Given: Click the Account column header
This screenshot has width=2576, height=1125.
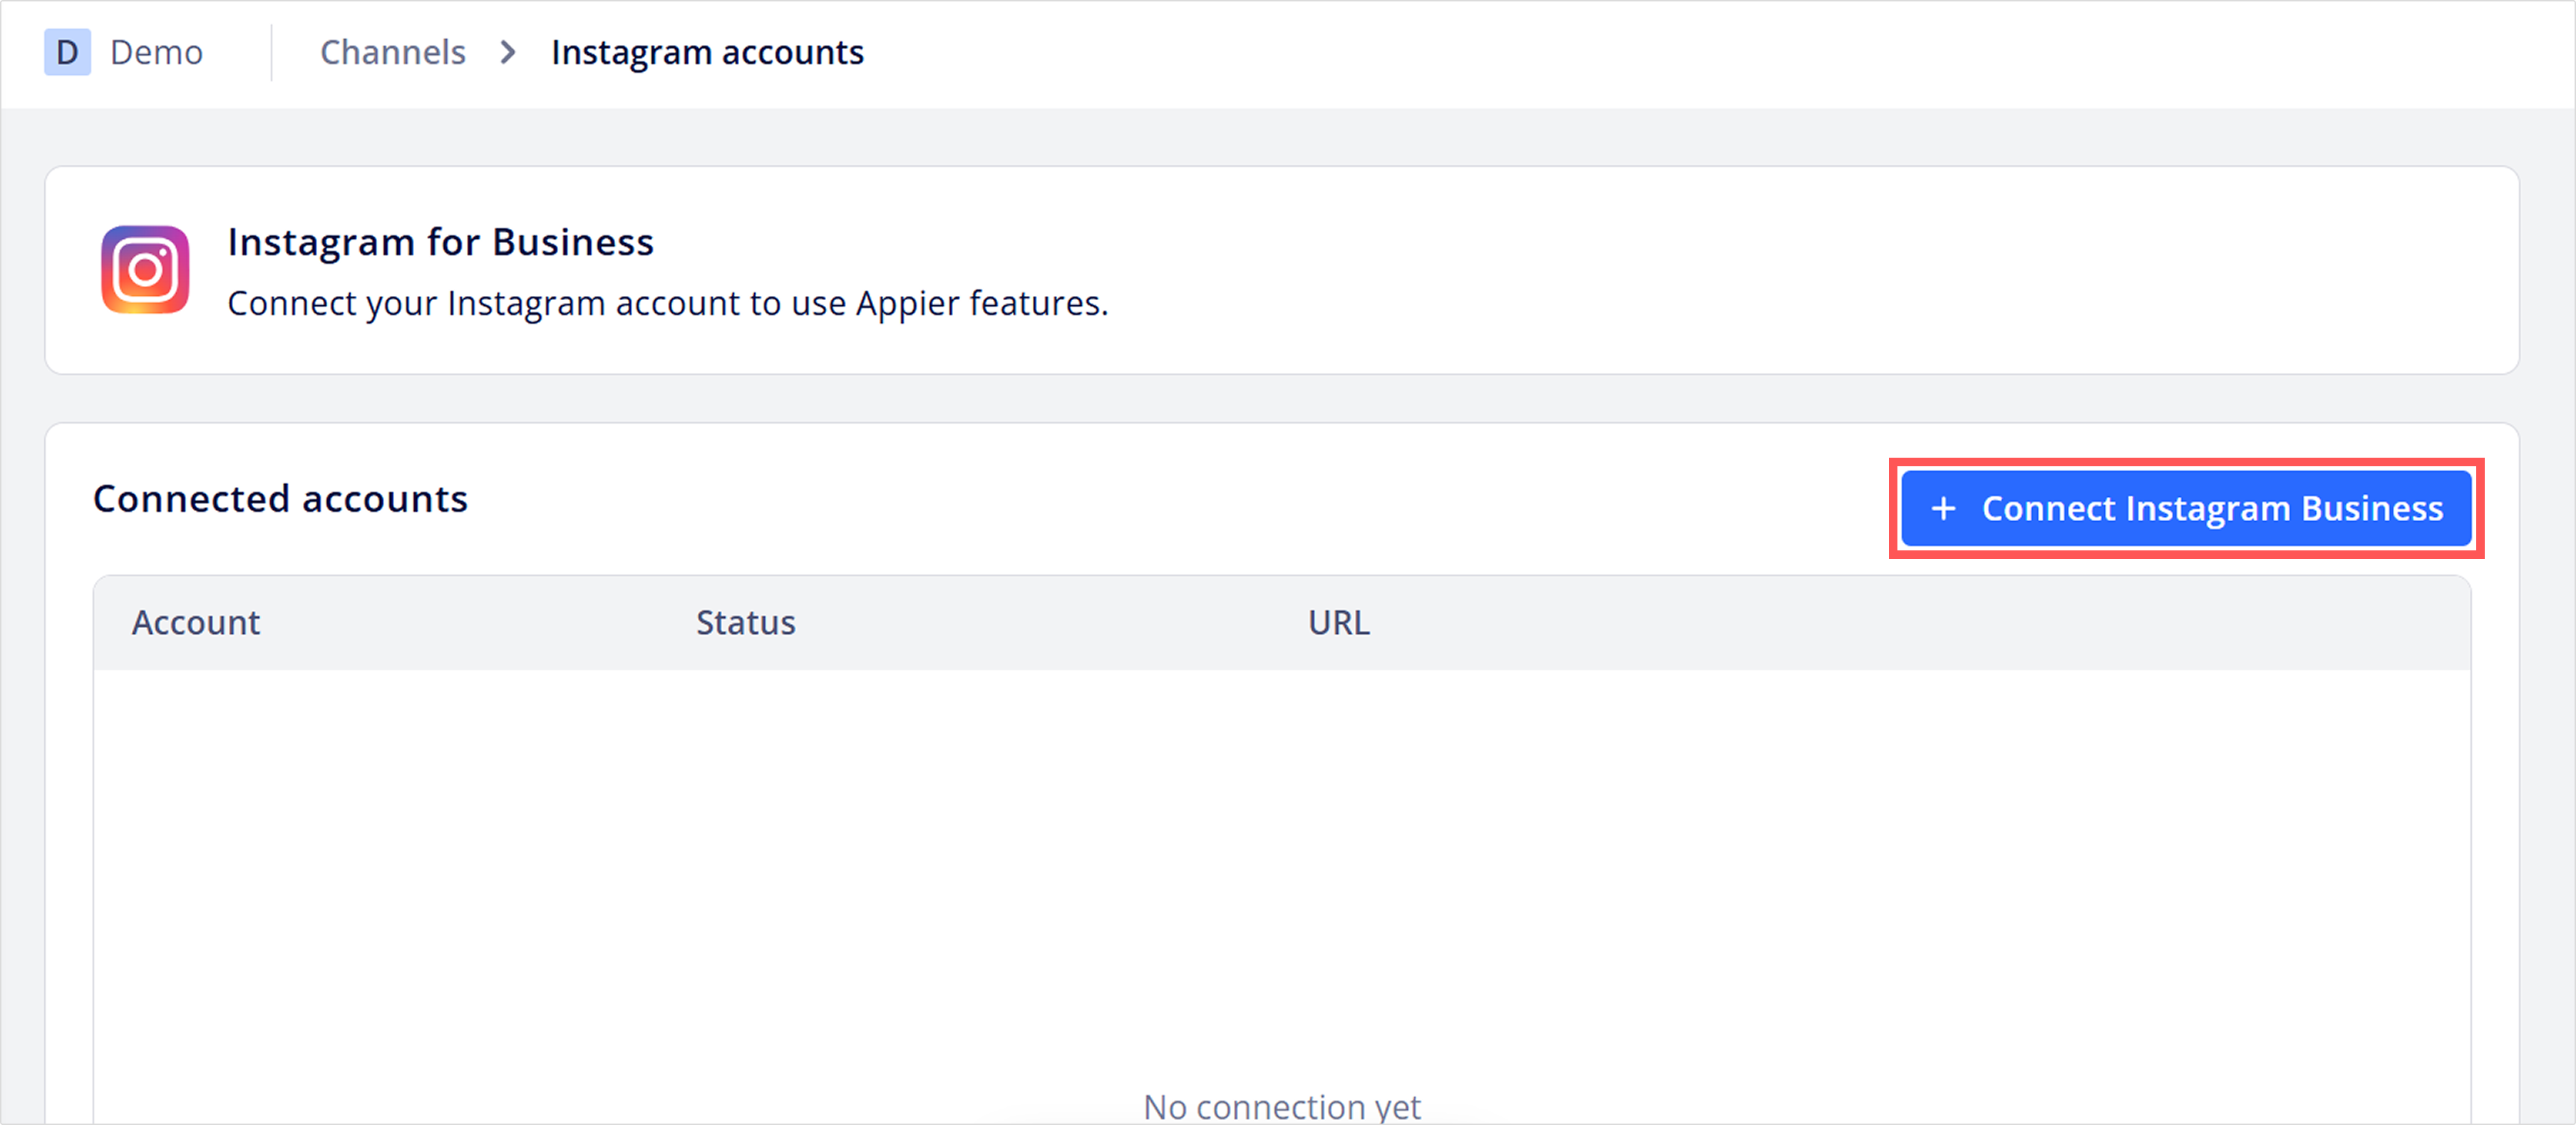Looking at the screenshot, I should (x=196, y=623).
